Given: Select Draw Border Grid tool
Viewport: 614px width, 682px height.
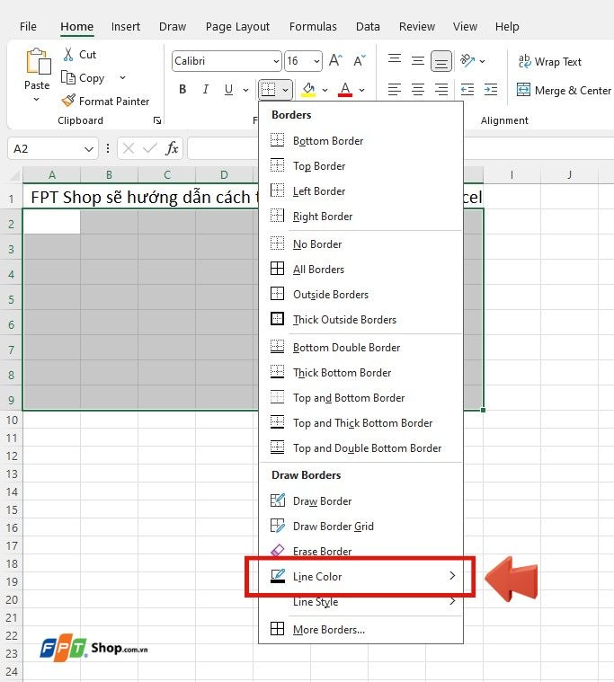Looking at the screenshot, I should point(360,527).
